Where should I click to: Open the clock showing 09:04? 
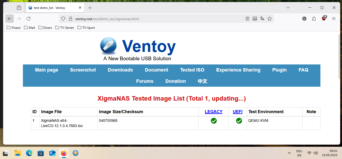(330, 153)
